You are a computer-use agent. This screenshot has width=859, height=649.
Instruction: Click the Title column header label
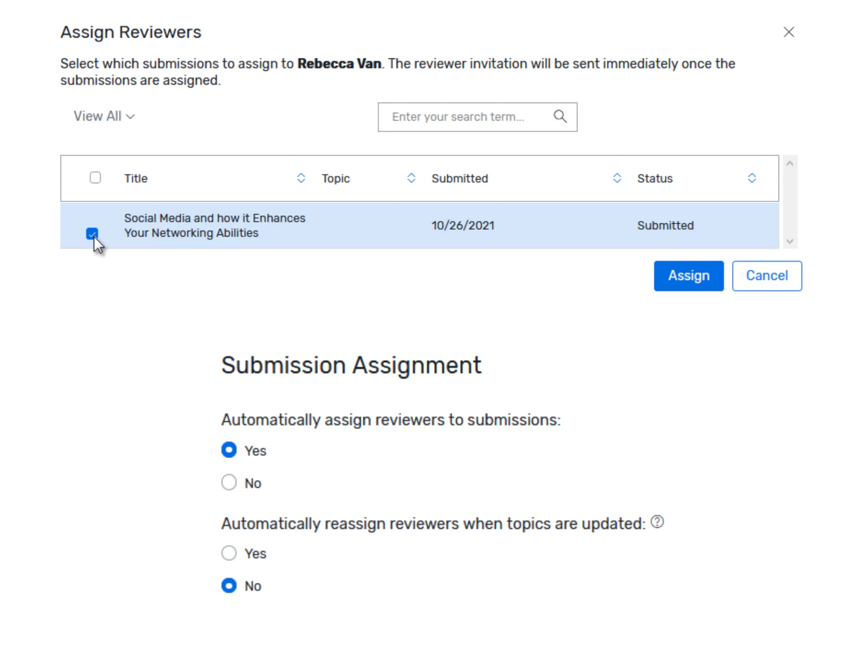[x=136, y=178]
